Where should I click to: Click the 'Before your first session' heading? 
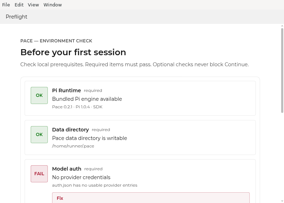point(73,52)
